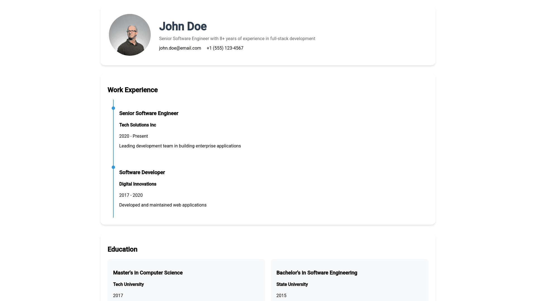Click John Doe's profile photo
Viewport: 536px width, 301px height.
(130, 35)
